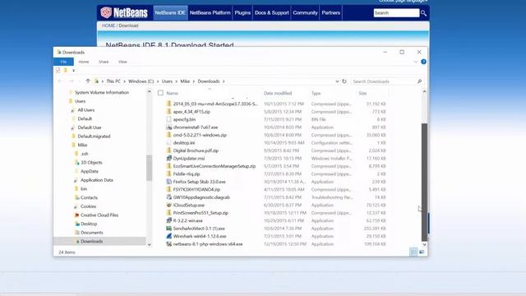The image size is (526, 296).
Task: Expand the ribbon with the chevron
Action: coord(416,62)
